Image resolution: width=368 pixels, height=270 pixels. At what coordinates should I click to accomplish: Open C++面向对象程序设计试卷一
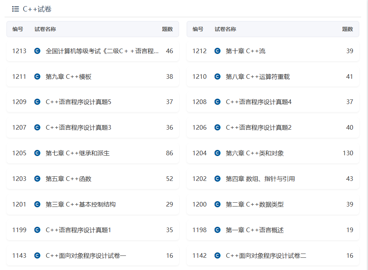(x=86, y=255)
